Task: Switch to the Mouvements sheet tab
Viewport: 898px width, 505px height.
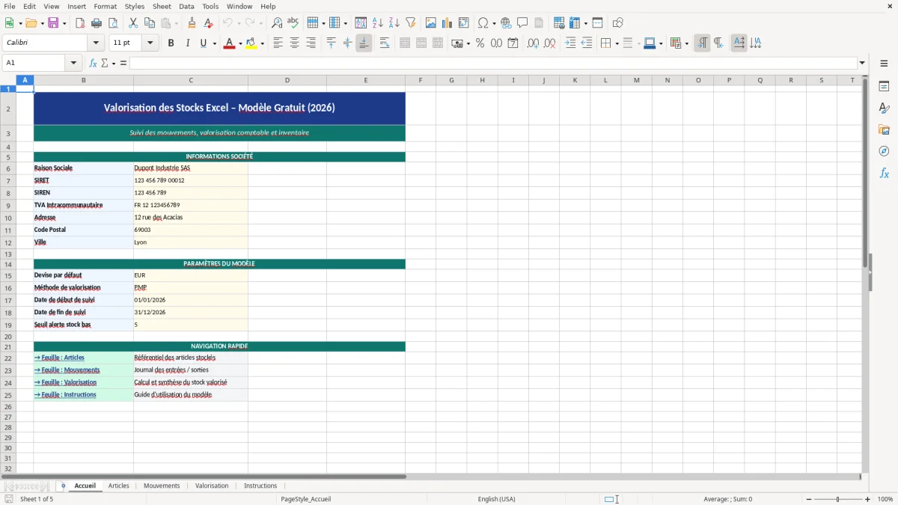Action: (x=162, y=486)
